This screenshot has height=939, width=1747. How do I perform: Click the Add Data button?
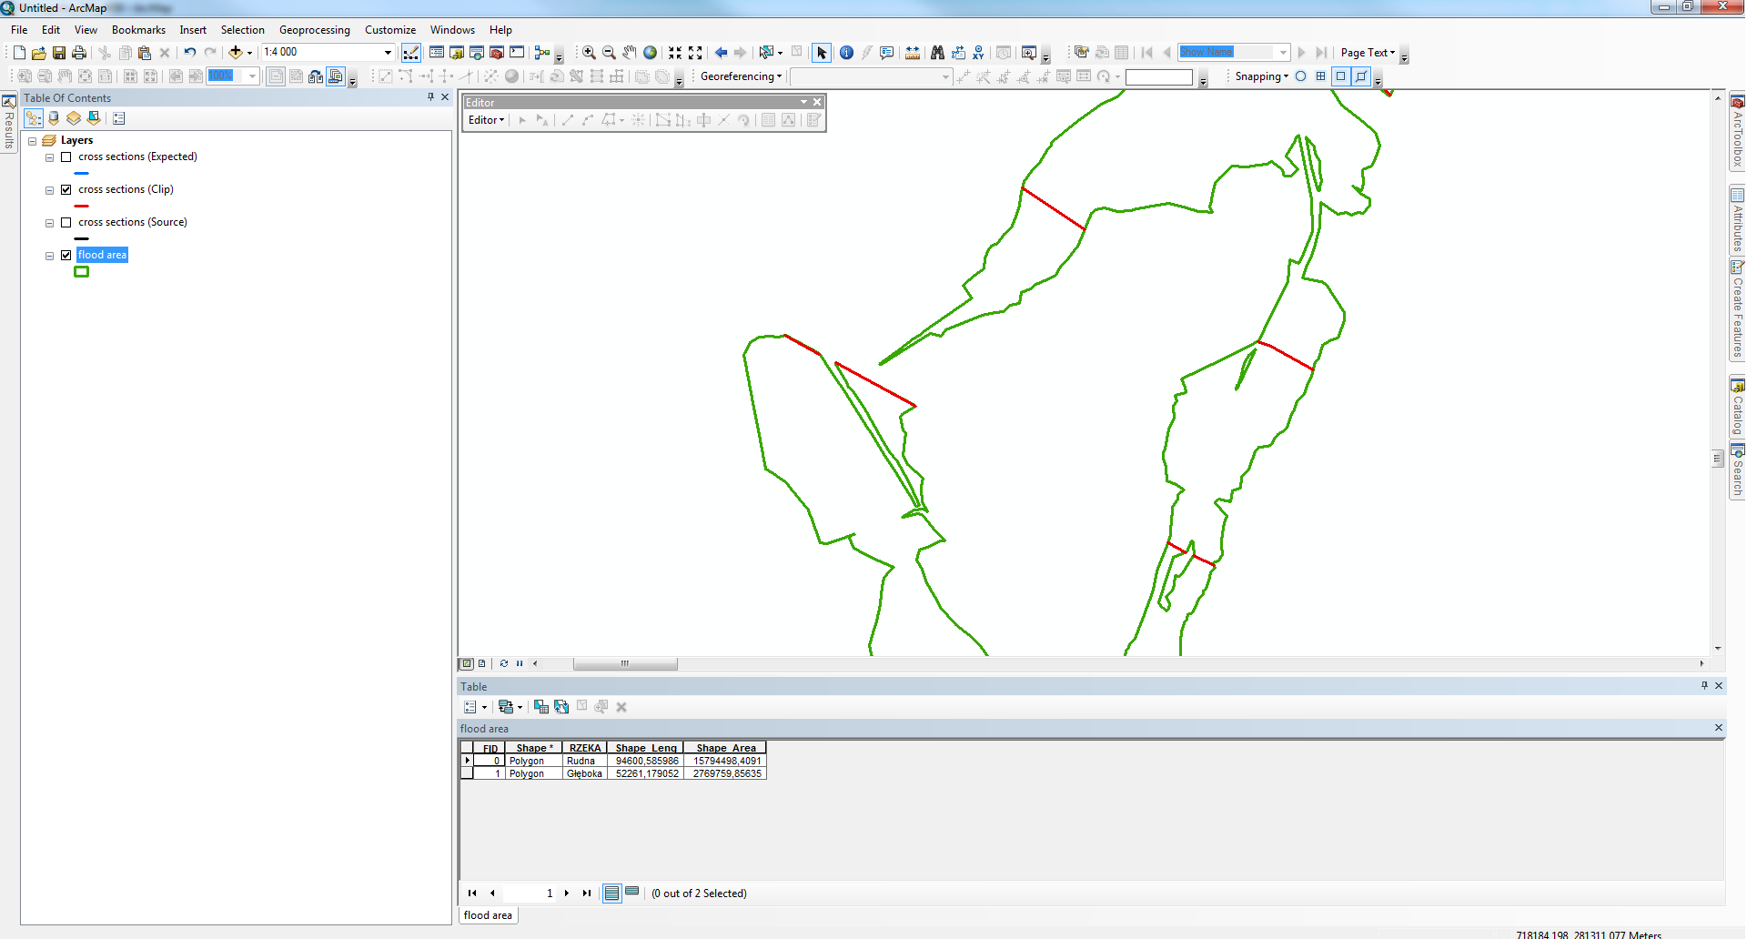tap(236, 53)
